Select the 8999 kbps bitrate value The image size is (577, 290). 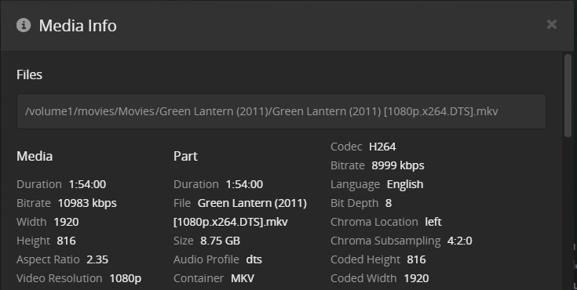click(398, 165)
